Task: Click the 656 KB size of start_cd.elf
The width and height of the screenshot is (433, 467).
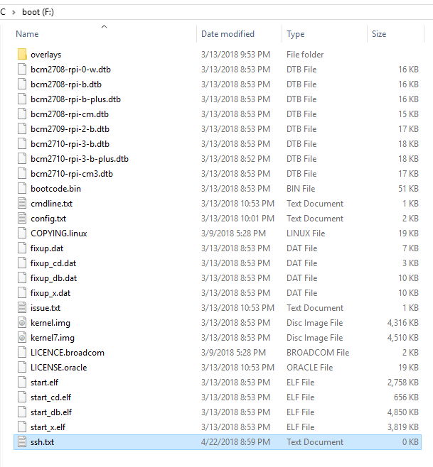Action: tap(406, 397)
